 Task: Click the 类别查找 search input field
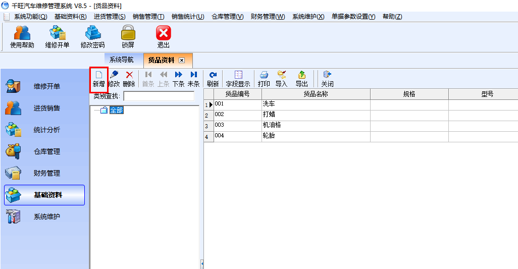point(159,96)
